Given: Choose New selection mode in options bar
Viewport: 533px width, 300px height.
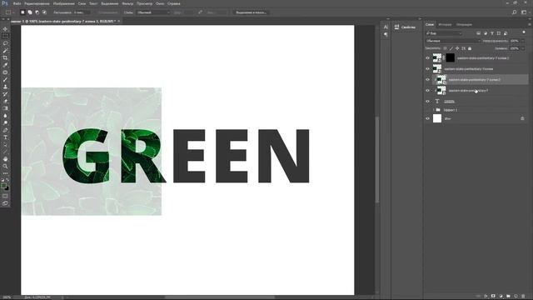Looking at the screenshot, I should [x=22, y=12].
